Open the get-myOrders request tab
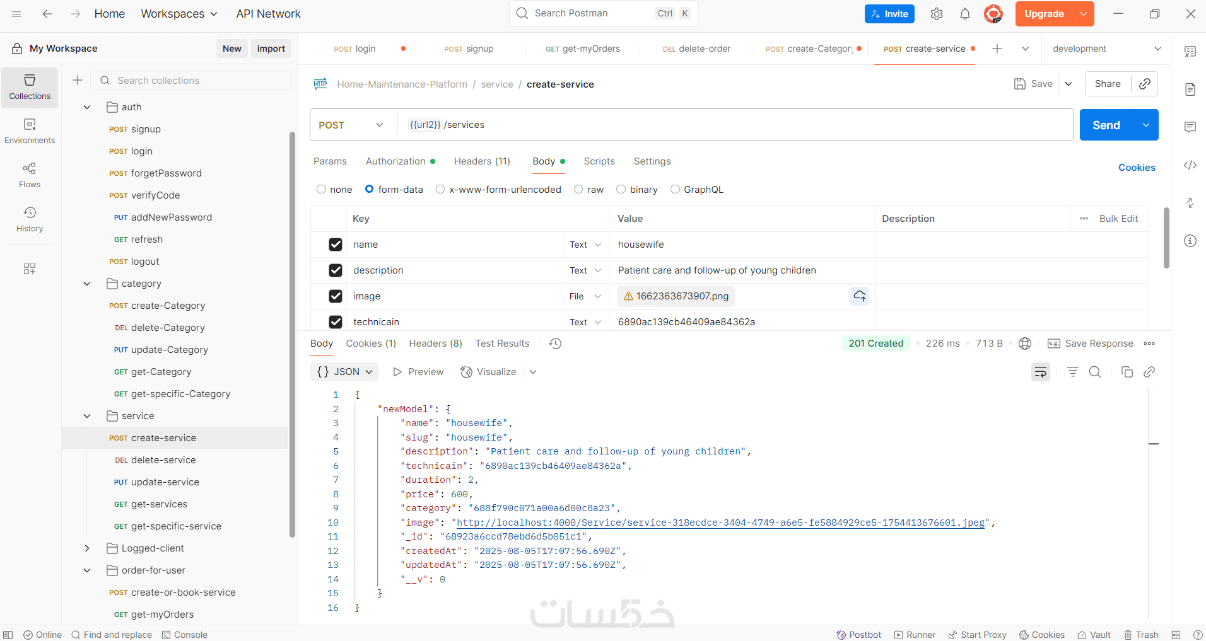The width and height of the screenshot is (1206, 641). point(582,49)
